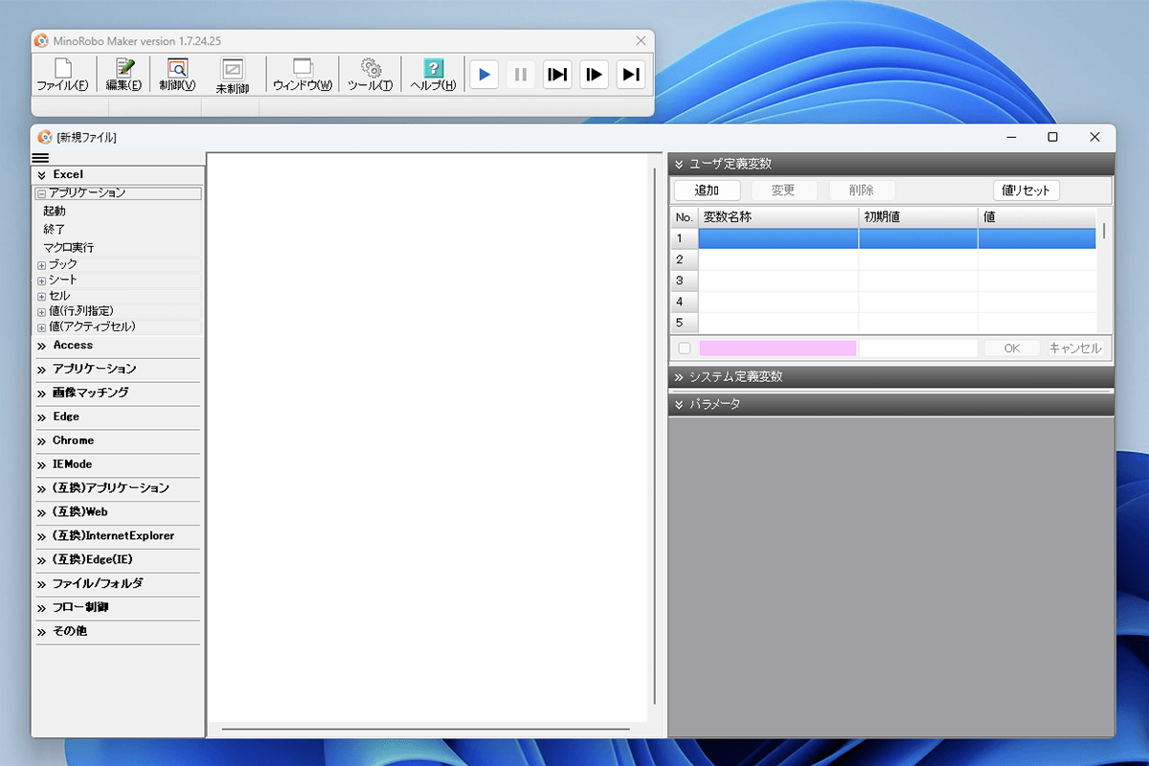
Task: Expand the アプリケーション category below Access
Action: pos(118,370)
